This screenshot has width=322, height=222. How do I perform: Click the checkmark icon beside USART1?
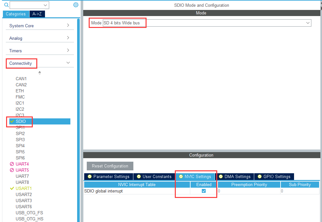tap(12, 188)
